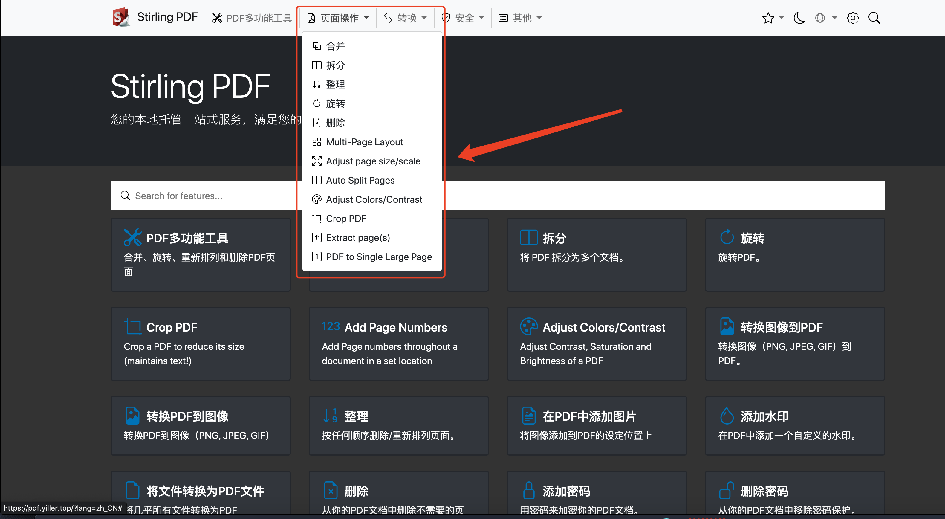Choose Multi-Page Layout menu entry

371,142
